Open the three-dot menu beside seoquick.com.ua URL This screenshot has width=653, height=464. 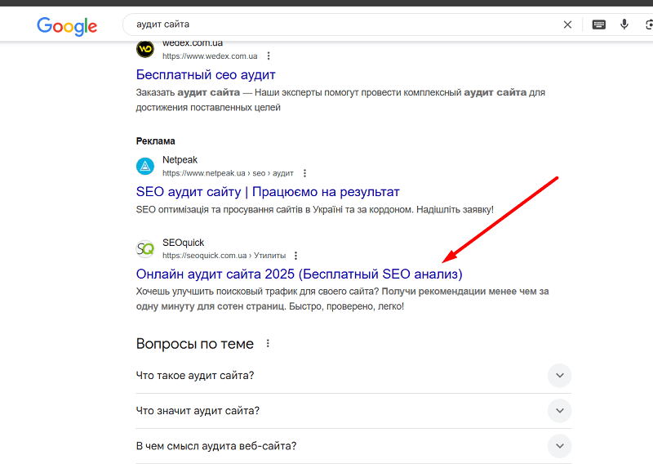pyautogui.click(x=295, y=256)
